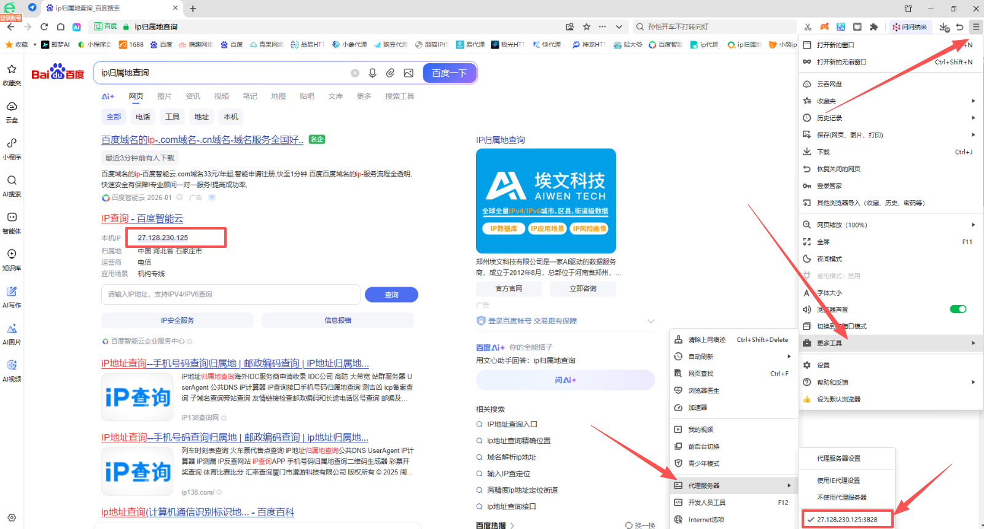
Task: Select 下载 menu entry
Action: [x=889, y=152]
